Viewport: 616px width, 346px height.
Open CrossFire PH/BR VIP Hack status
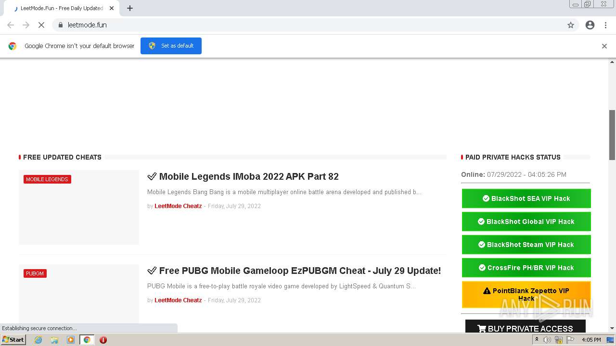click(x=526, y=268)
